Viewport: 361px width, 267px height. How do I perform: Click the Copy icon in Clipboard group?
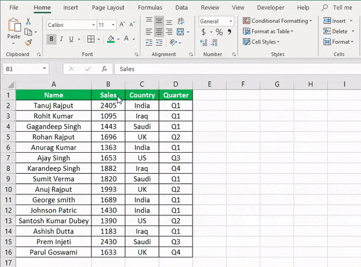pyautogui.click(x=28, y=32)
